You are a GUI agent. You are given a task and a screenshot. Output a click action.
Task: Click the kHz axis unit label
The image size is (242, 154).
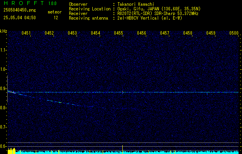(x=3, y=31)
